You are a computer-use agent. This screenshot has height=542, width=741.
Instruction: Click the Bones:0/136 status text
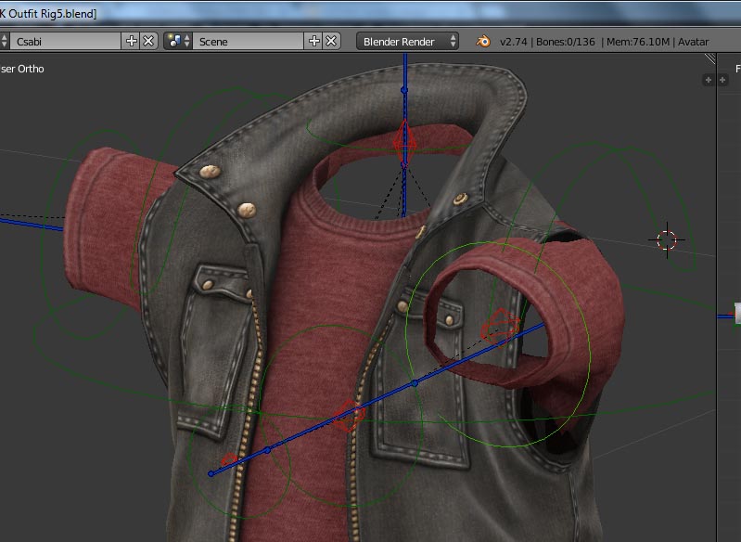(565, 42)
